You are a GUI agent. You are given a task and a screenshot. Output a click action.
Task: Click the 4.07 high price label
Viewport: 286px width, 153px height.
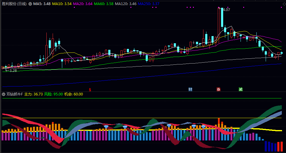click(x=226, y=10)
